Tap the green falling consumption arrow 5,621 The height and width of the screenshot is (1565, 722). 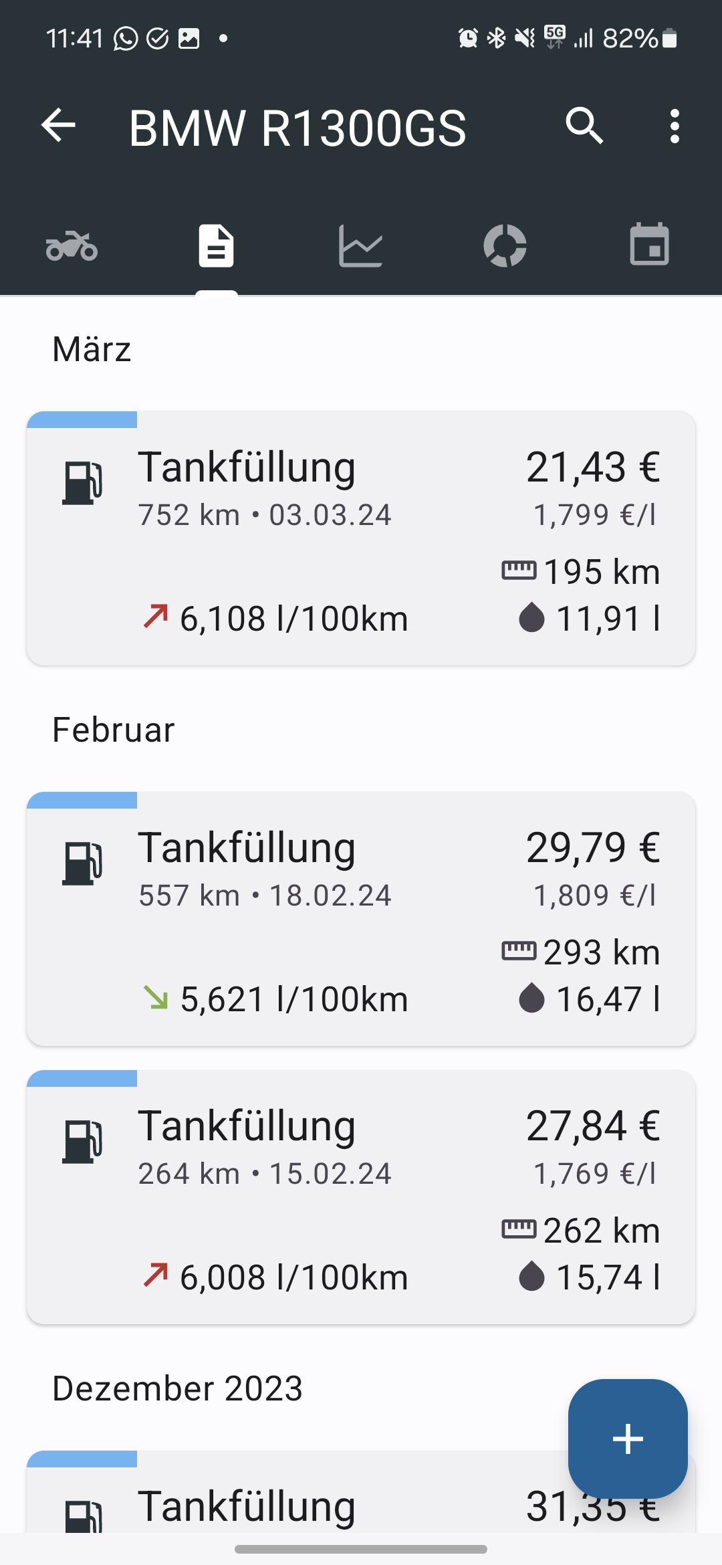coord(156,997)
